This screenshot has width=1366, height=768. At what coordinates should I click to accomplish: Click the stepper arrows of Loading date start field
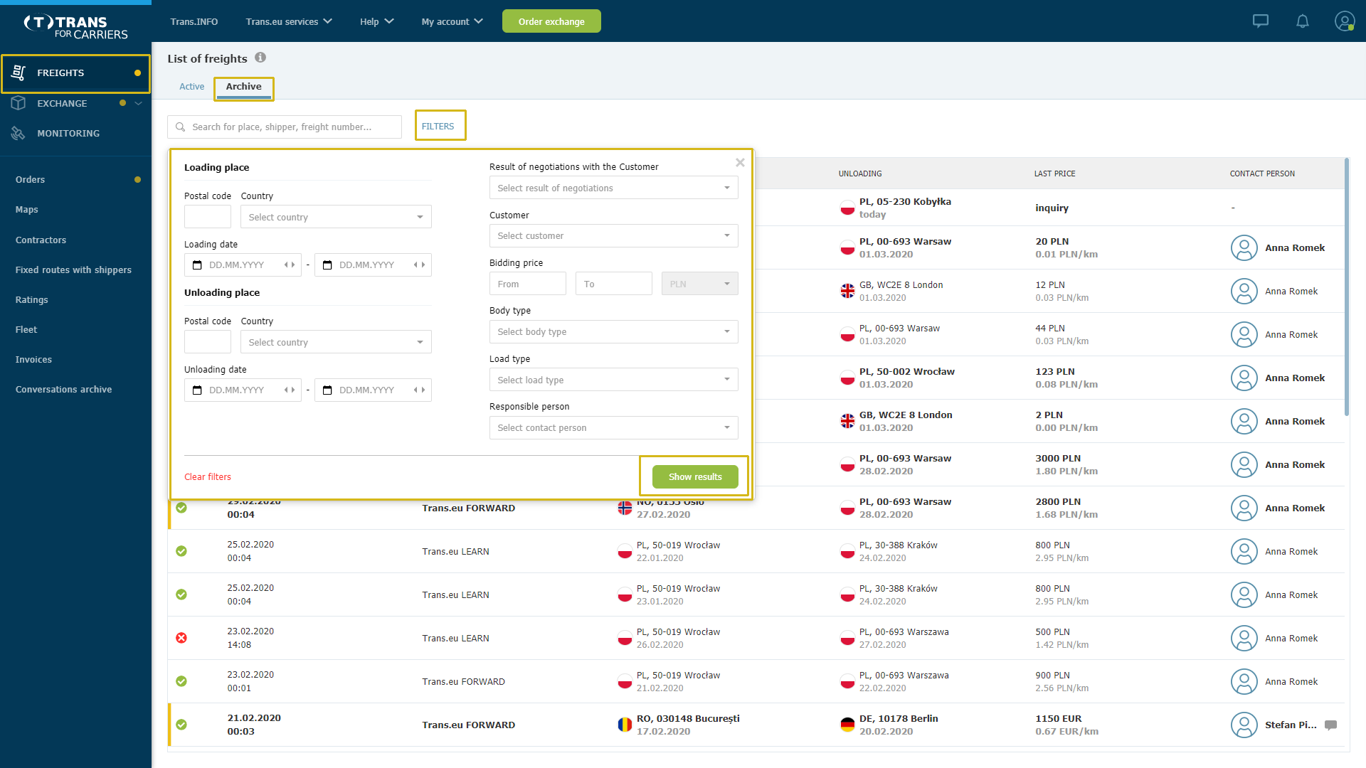[x=290, y=265]
